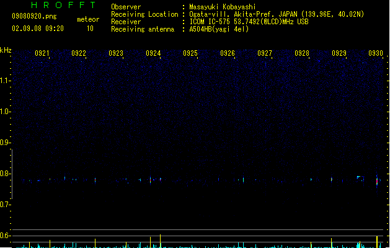Click the Receiving antenna label

[143, 29]
